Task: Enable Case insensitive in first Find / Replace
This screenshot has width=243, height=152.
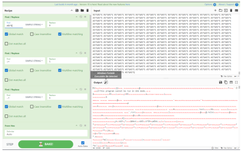Action: point(32,34)
